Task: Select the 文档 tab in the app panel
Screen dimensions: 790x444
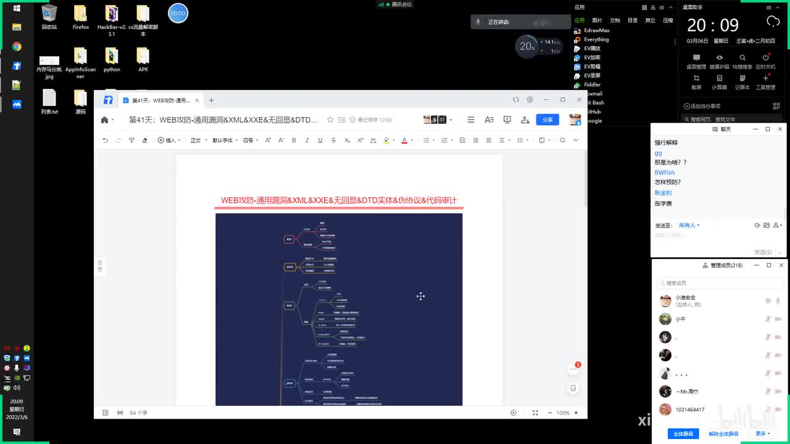Action: point(615,20)
